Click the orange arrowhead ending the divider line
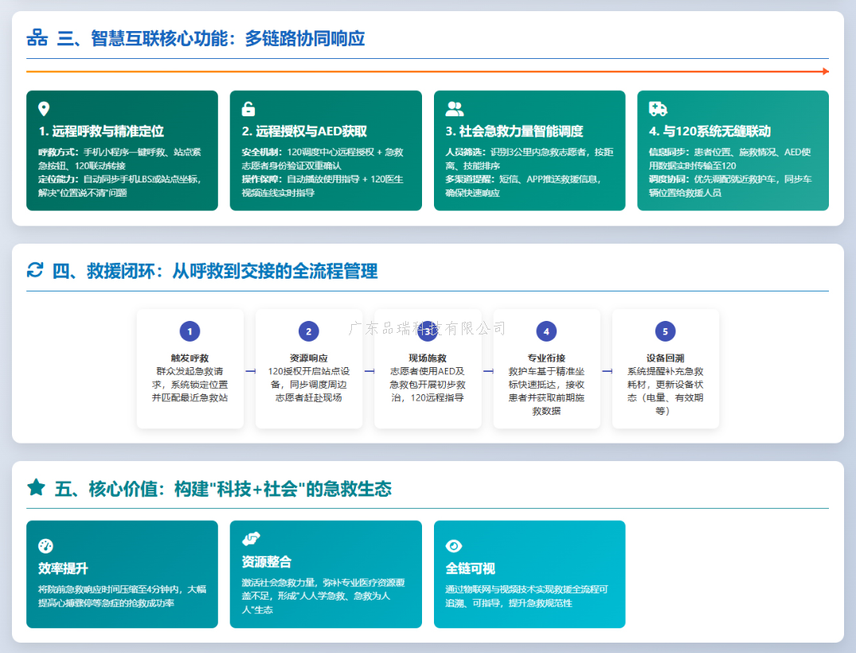The width and height of the screenshot is (856, 653). [x=826, y=72]
